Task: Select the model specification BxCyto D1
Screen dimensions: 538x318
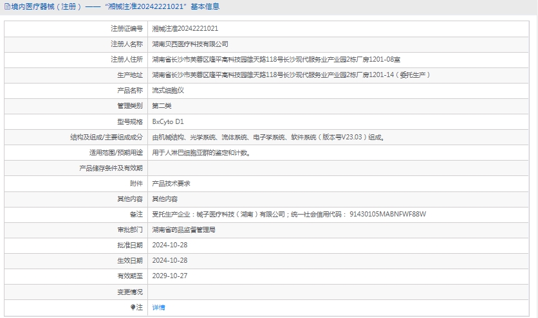Action: (168, 121)
